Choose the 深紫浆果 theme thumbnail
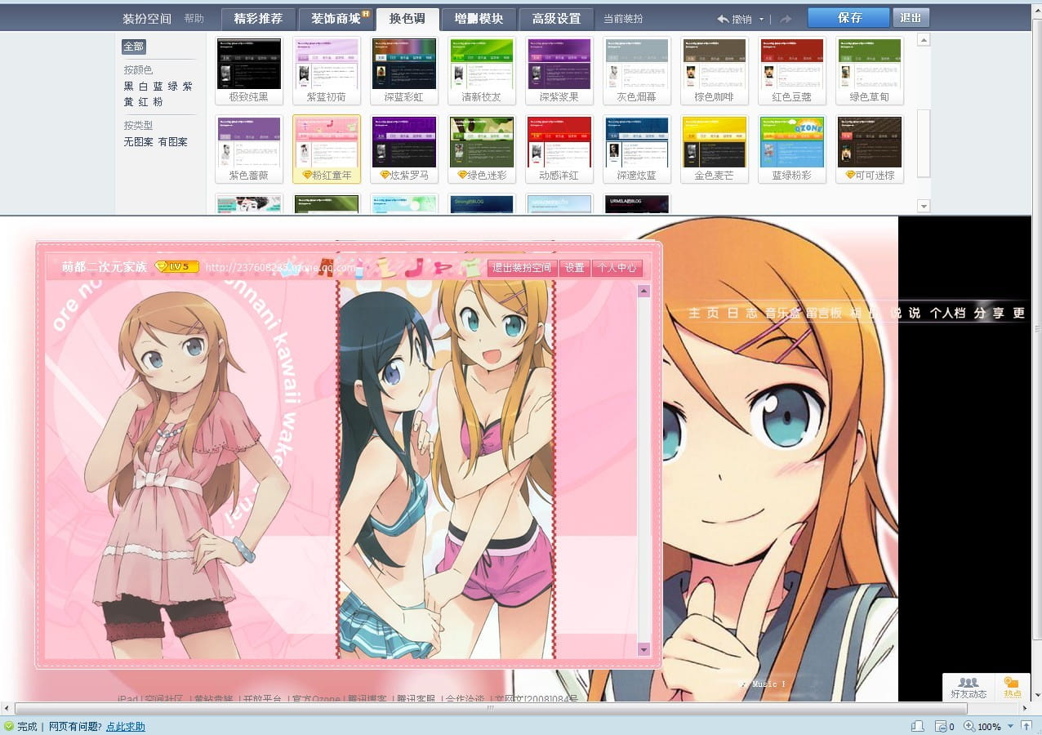This screenshot has height=735, width=1042. tap(559, 71)
